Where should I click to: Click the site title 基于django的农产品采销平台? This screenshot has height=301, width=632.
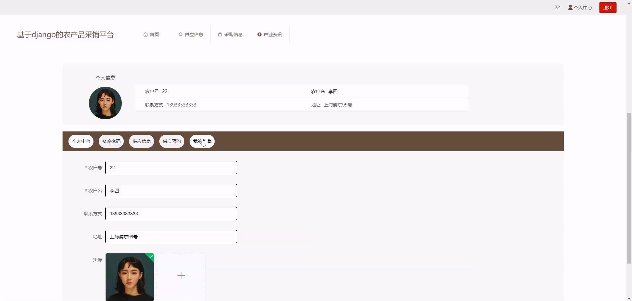pyautogui.click(x=65, y=35)
